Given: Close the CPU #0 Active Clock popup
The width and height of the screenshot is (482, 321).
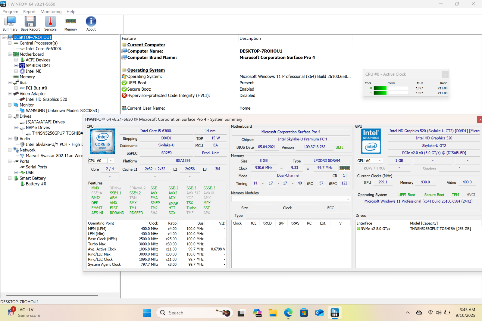Looking at the screenshot, I should [445, 74].
